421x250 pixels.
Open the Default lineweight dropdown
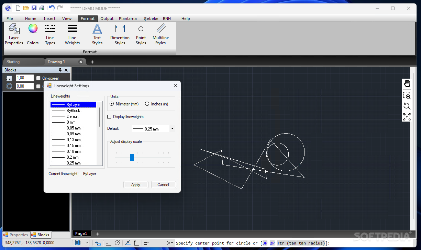pyautogui.click(x=172, y=129)
